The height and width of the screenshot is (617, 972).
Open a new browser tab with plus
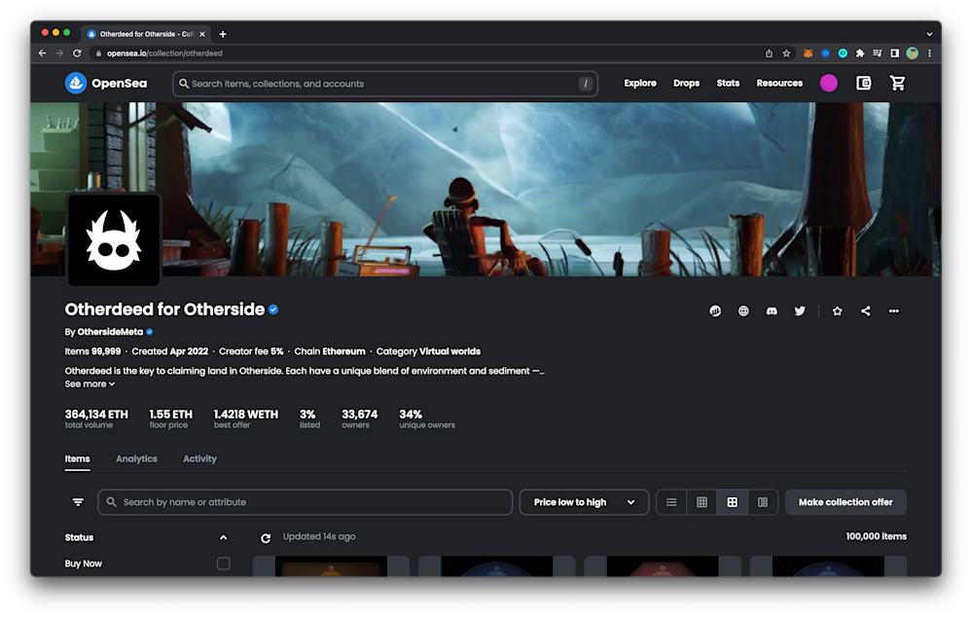coord(223,34)
